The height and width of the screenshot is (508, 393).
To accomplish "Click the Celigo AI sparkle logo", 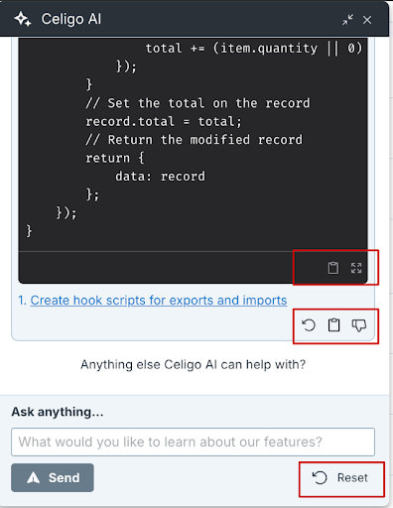I will click(x=23, y=19).
